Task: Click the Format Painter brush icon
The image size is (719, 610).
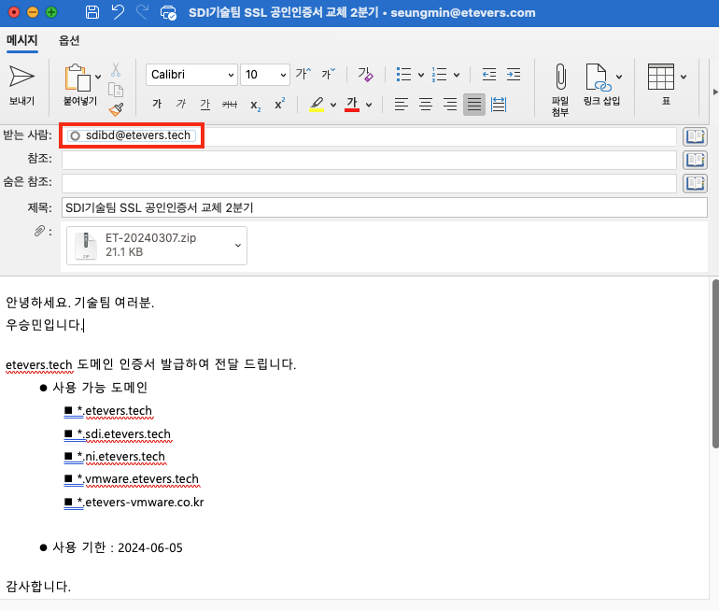Action: pos(116,109)
